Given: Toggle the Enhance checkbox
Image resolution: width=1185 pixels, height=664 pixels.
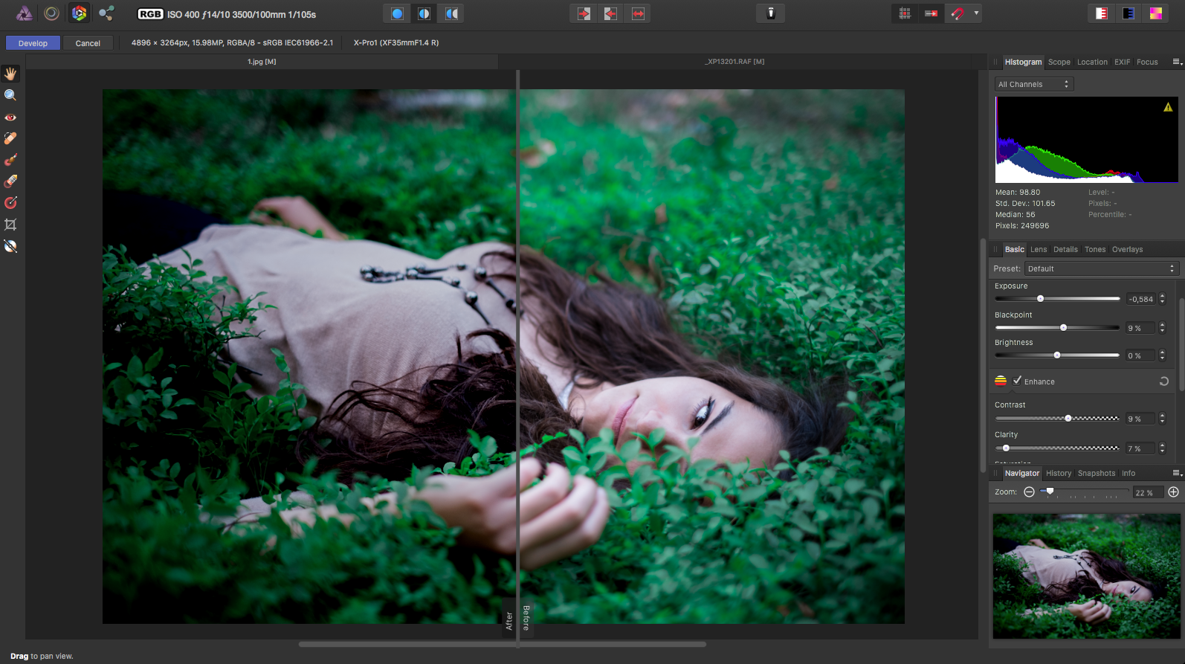Looking at the screenshot, I should click(x=1018, y=381).
